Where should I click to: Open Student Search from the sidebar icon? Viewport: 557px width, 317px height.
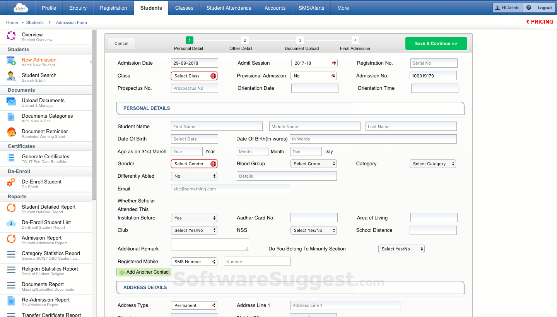pos(10,77)
